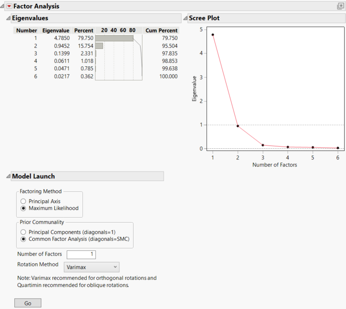Click the Varimax recommendation note text
The height and width of the screenshot is (309, 346).
pos(87,281)
